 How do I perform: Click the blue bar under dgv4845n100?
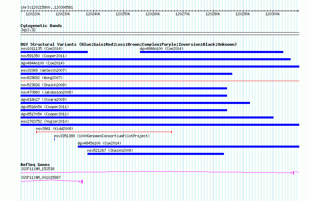click(x=189, y=147)
